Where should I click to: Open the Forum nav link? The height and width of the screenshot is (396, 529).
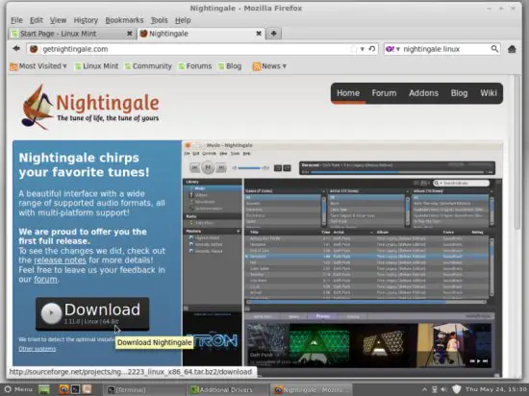[x=384, y=93]
